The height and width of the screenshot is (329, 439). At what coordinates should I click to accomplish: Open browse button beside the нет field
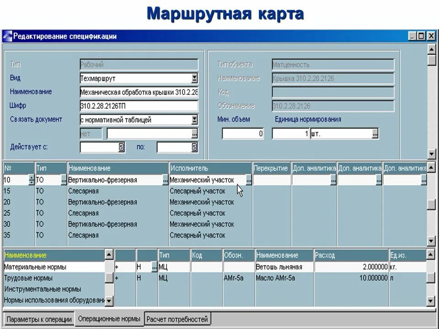(195, 134)
